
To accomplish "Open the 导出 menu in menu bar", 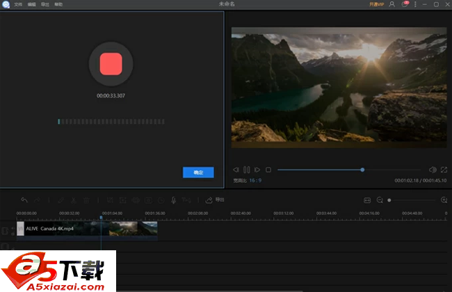I will click(45, 4).
